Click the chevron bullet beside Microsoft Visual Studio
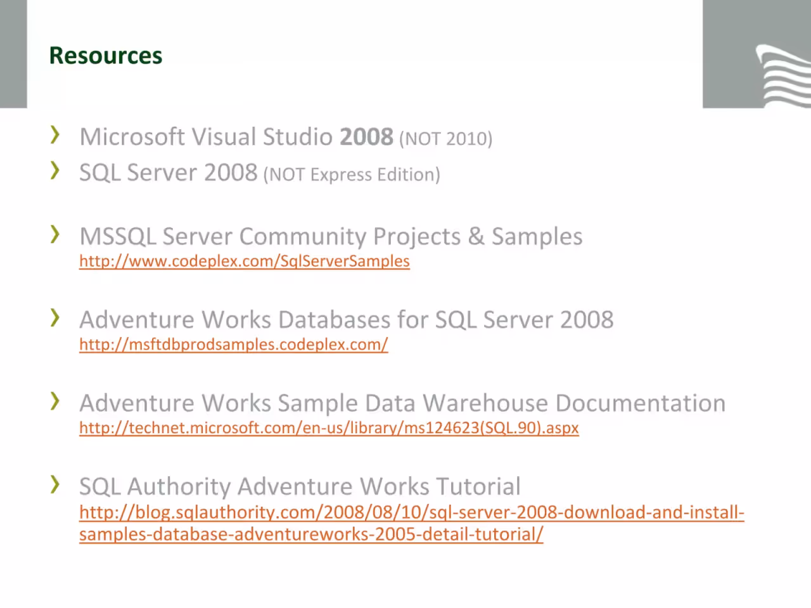 click(x=55, y=134)
